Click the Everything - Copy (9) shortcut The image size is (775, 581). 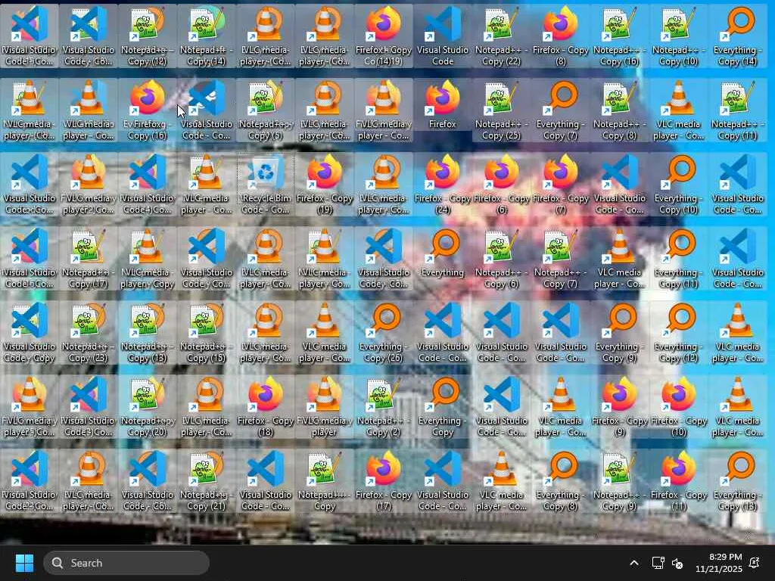[619, 333]
